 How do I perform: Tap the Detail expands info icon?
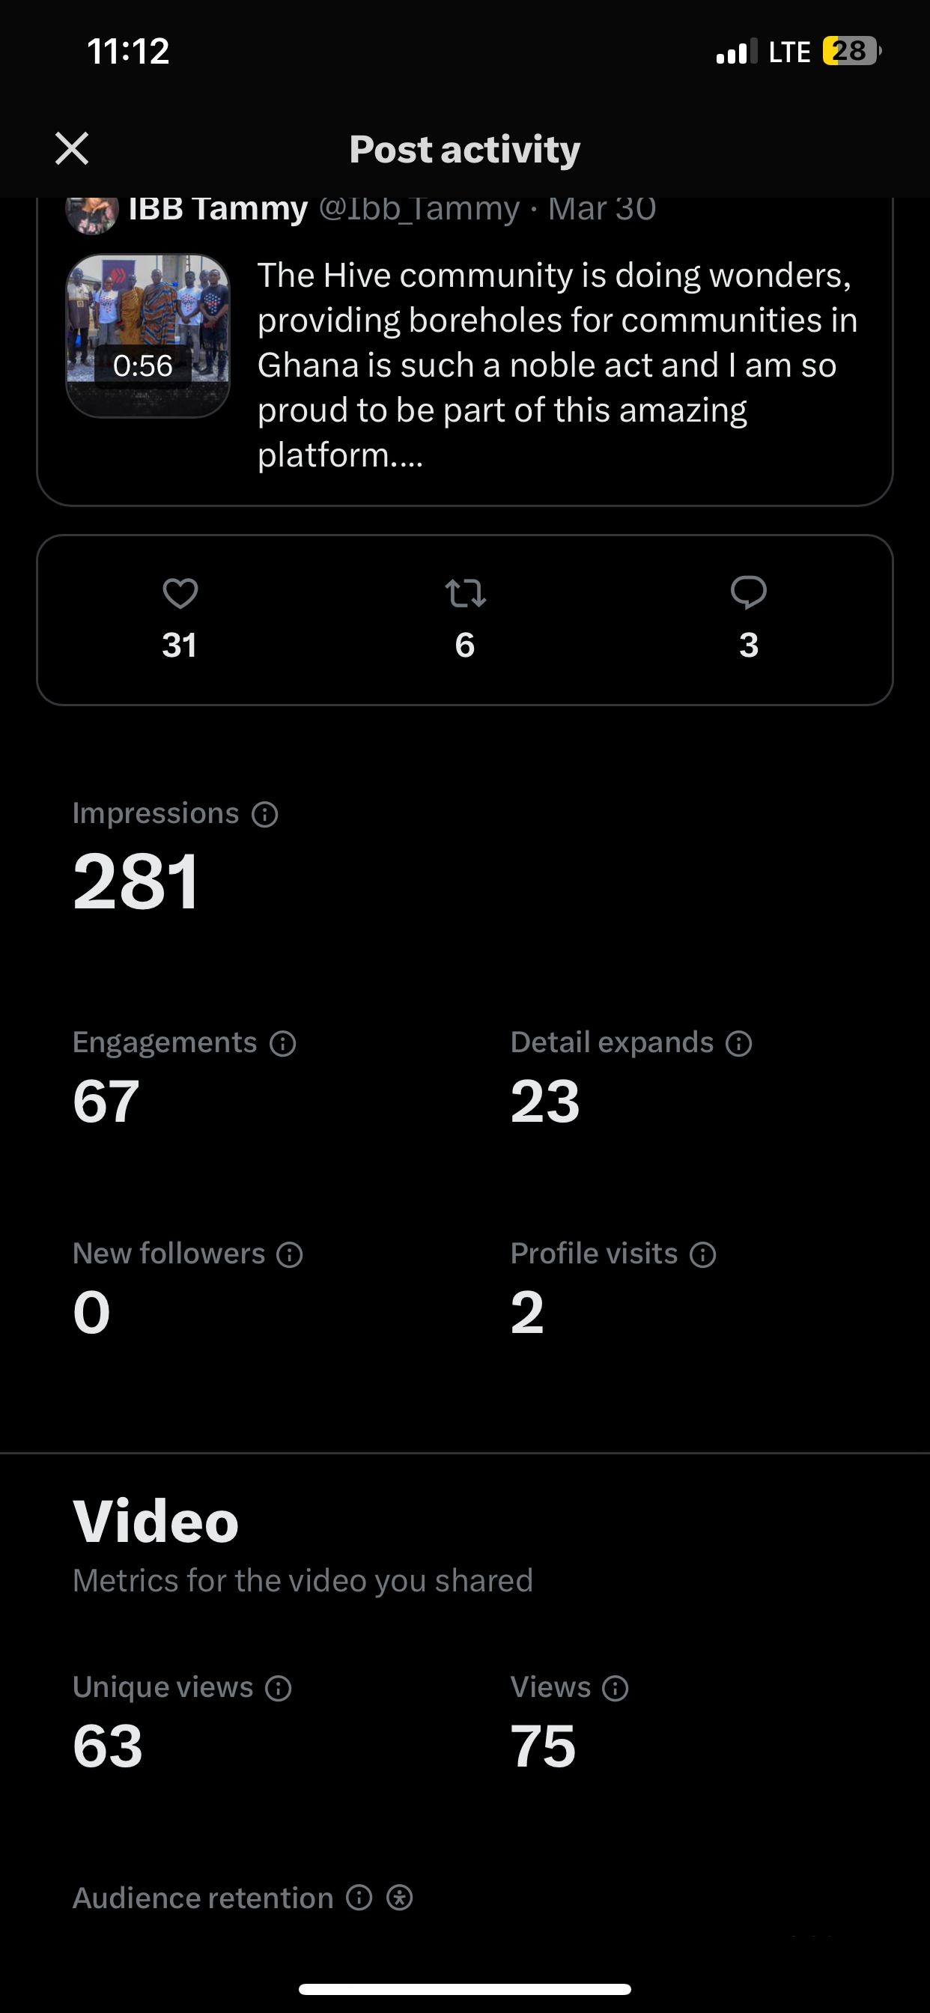738,1043
